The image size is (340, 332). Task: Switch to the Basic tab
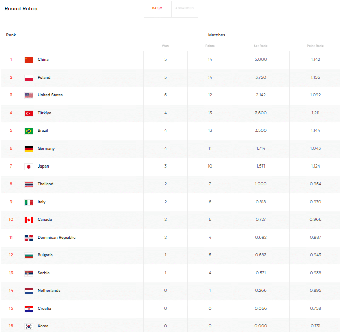[157, 9]
